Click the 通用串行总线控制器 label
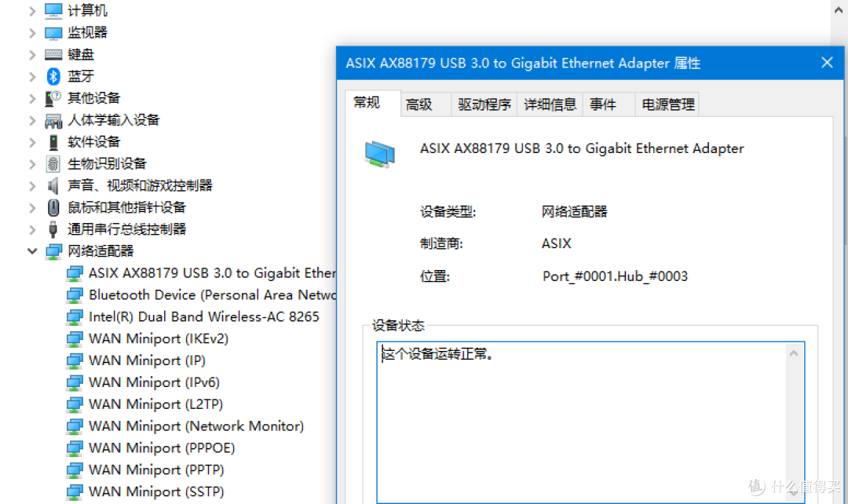Screen dimensions: 848x504 126,229
